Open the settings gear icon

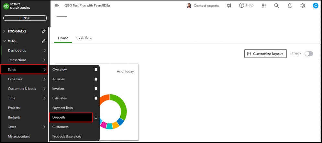point(303,6)
